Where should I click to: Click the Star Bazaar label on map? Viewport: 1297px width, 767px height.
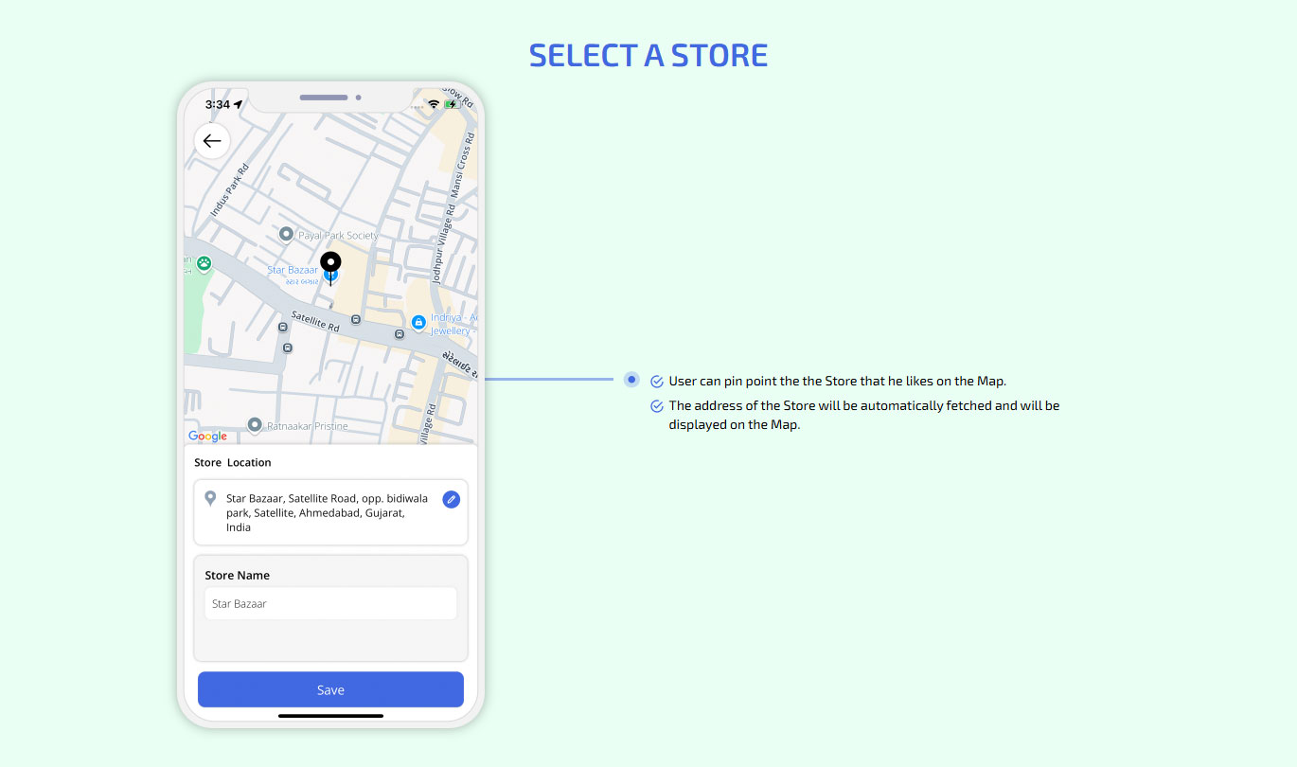(293, 271)
